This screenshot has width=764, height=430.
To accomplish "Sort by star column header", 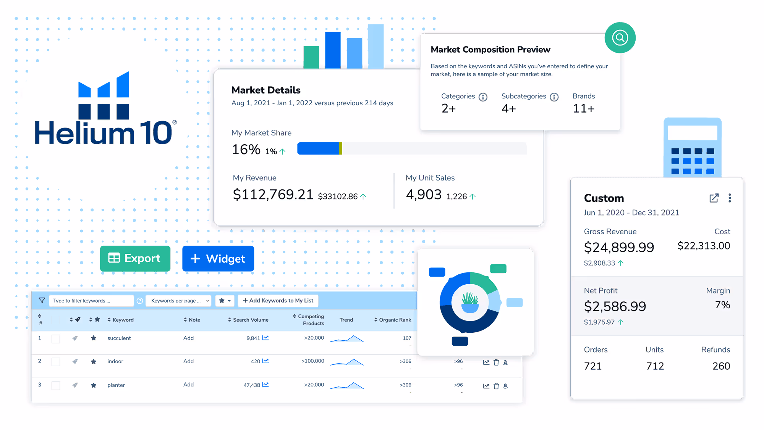I will click(94, 319).
